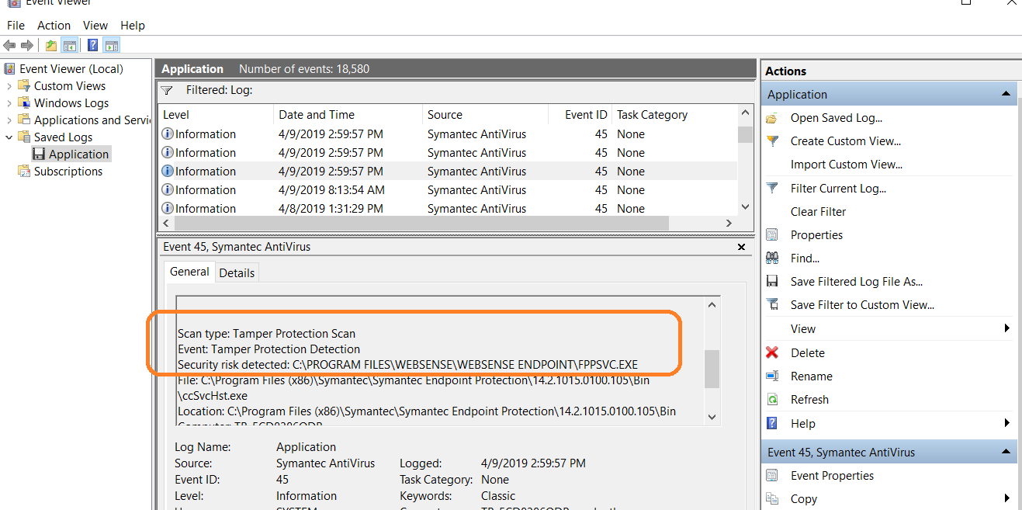Open the View submenu arrow in Actions pane
Image resolution: width=1022 pixels, height=510 pixels.
(x=1009, y=328)
